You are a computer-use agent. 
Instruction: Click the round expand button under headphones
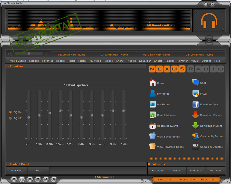209,40
